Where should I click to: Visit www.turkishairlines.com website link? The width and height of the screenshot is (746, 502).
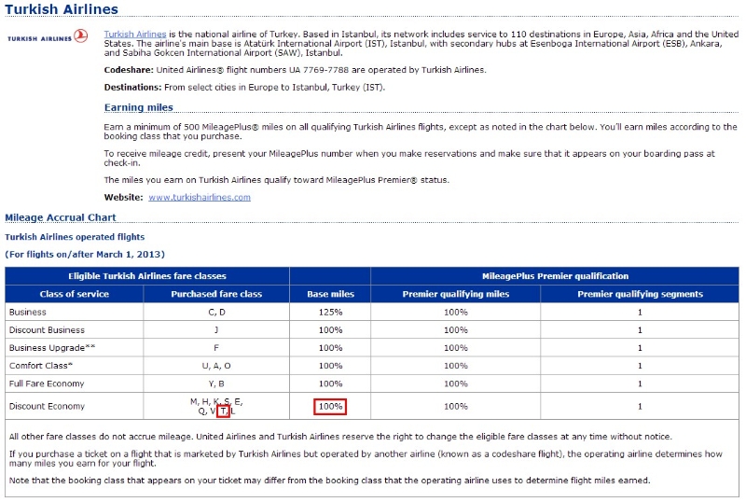pyautogui.click(x=200, y=197)
